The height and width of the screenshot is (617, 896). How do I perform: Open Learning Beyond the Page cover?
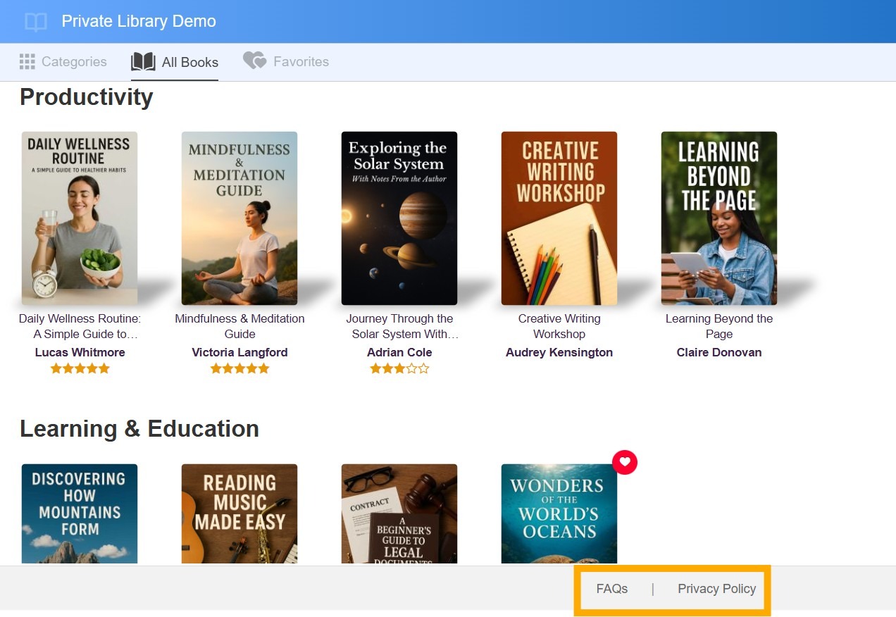click(x=719, y=218)
